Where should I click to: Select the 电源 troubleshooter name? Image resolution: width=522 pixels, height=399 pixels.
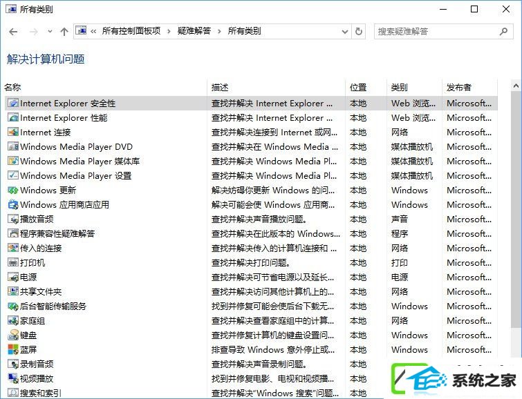click(28, 277)
